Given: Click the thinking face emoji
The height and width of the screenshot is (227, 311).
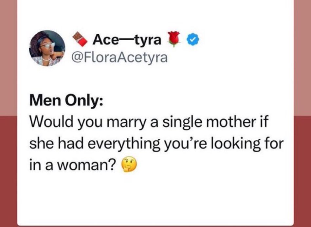Looking at the screenshot, I should [x=129, y=165].
